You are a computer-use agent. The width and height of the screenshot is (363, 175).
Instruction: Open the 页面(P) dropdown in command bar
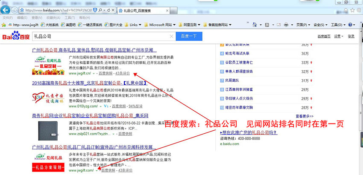303,25
